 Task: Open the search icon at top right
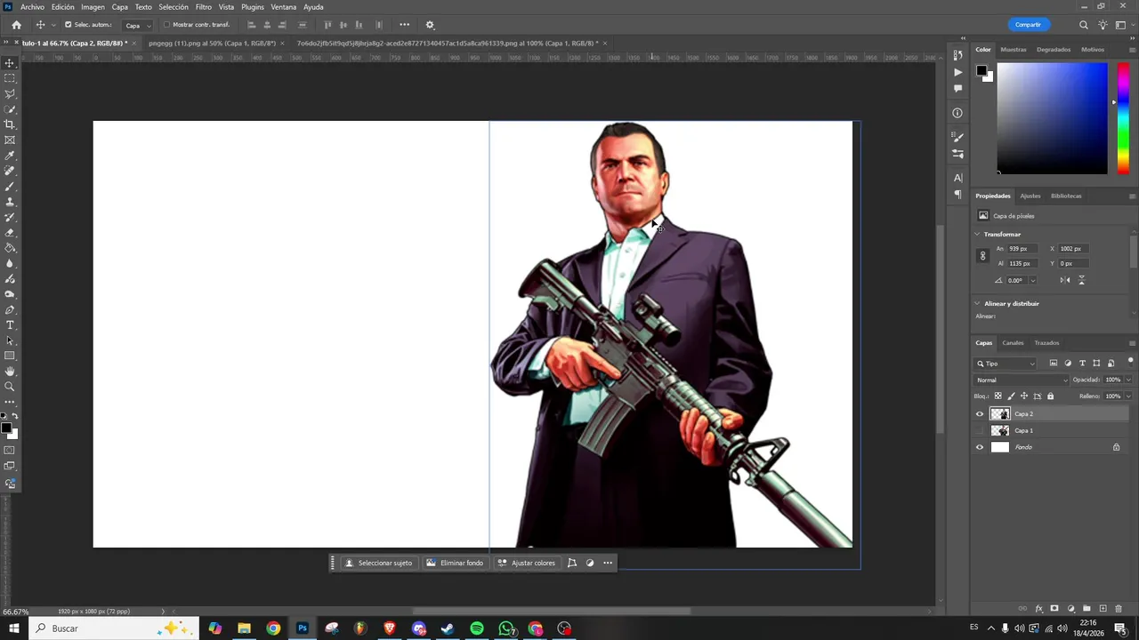pyautogui.click(x=1083, y=25)
